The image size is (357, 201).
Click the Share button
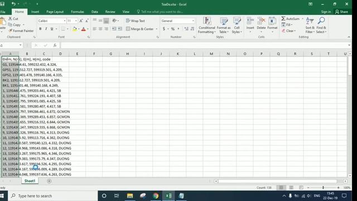pyautogui.click(x=341, y=12)
